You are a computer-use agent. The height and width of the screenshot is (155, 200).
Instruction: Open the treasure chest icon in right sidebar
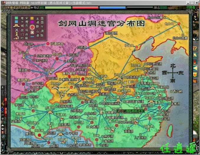pyautogui.click(x=195, y=81)
